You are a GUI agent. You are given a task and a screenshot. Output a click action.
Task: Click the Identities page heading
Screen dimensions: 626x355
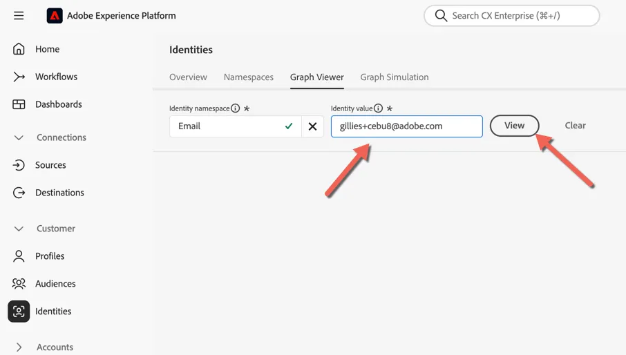[x=191, y=50]
